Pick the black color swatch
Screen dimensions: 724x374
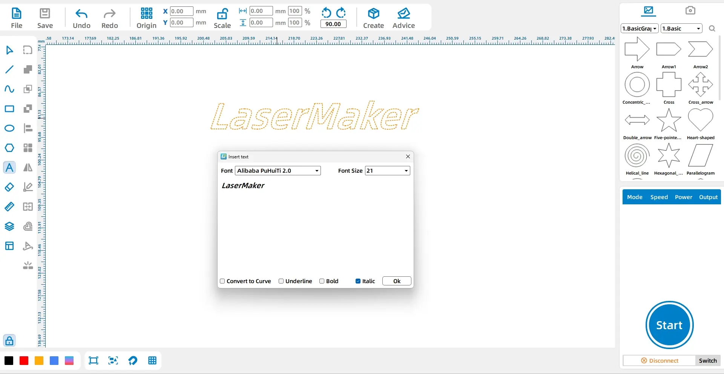[x=9, y=361]
